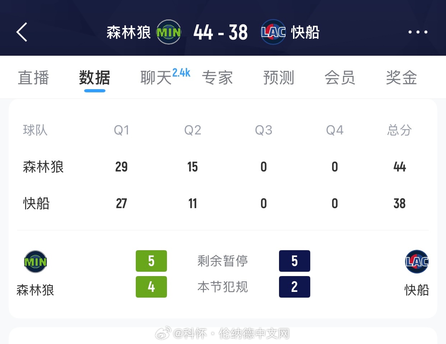The width and height of the screenshot is (446, 344).
Task: Select the 专家 tab
Action: click(x=218, y=78)
